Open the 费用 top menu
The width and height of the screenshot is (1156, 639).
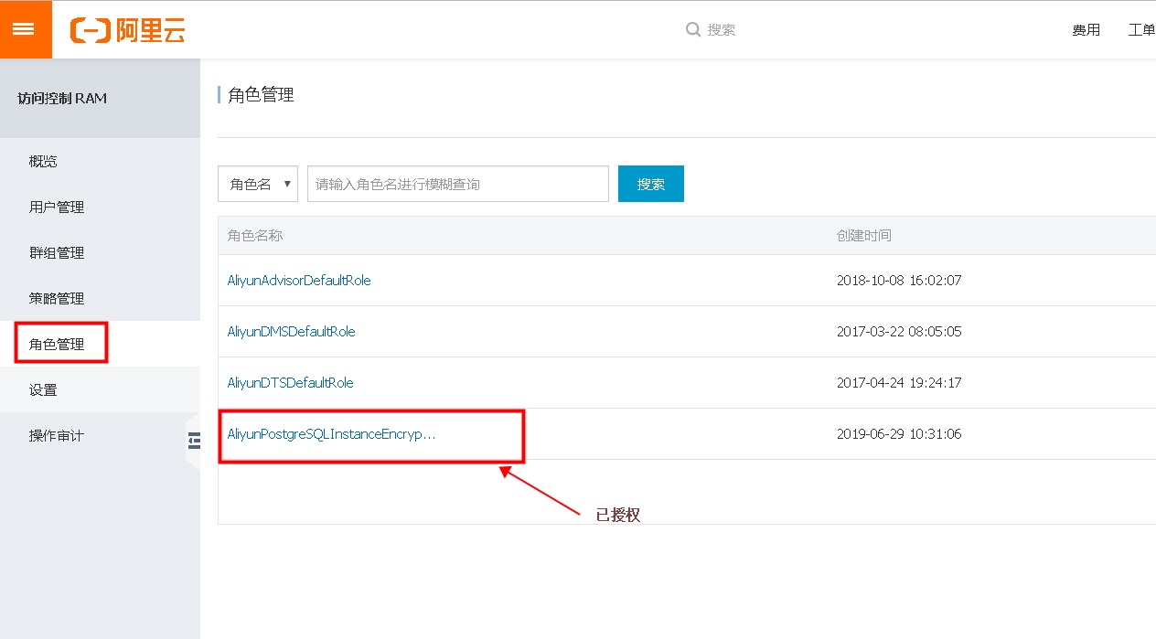coord(1086,30)
